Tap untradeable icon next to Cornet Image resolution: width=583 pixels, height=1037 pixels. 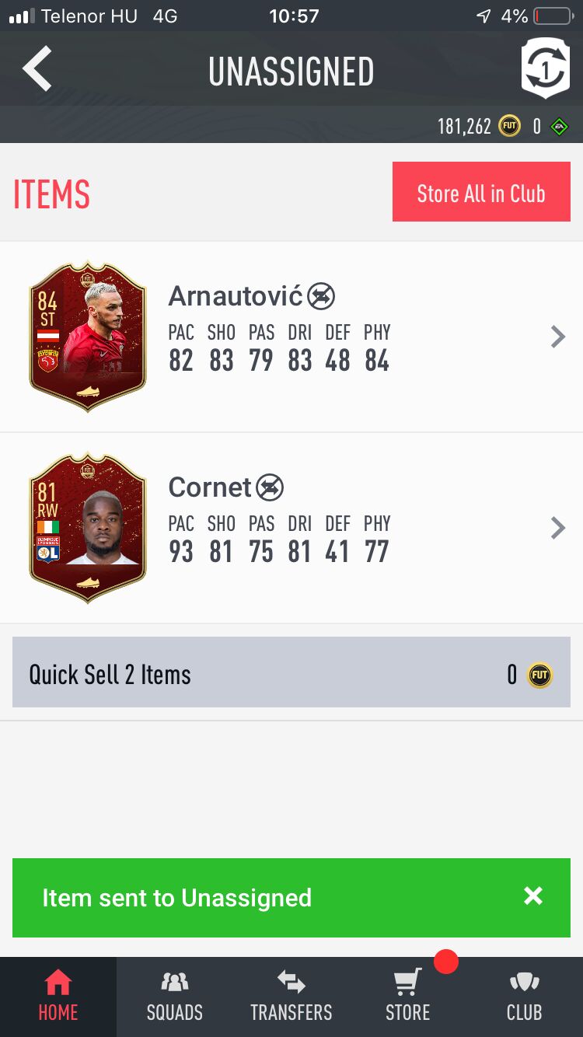point(270,487)
